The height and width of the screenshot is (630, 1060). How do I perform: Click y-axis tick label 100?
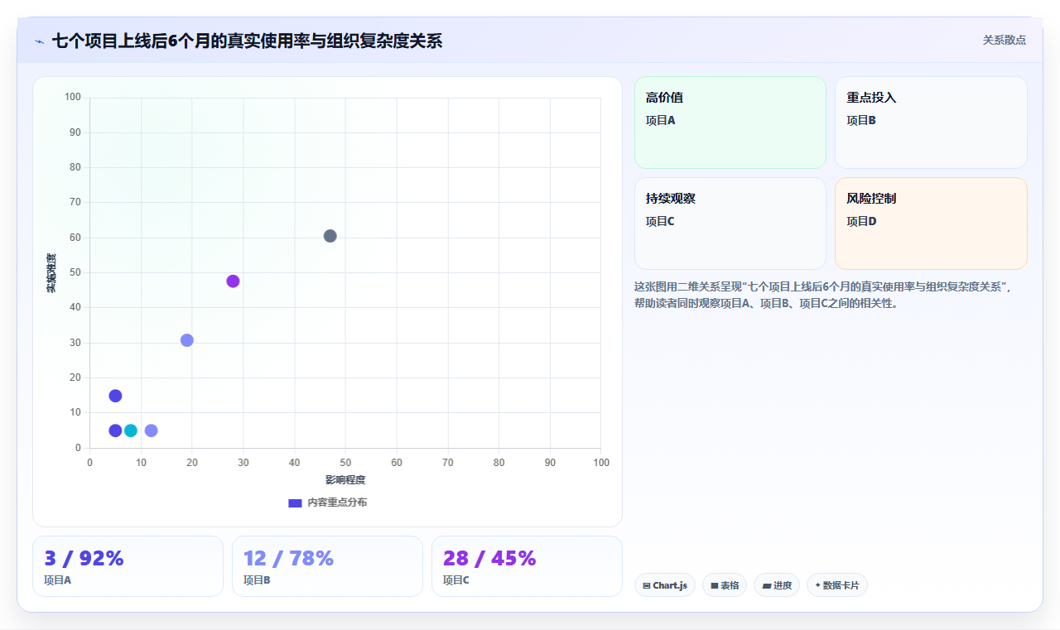point(73,98)
